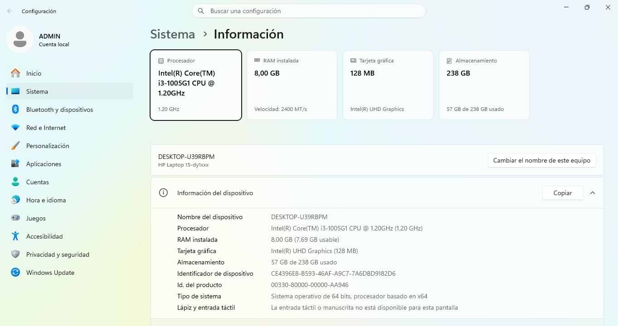Viewport: 618px width, 326px height.
Task: Click the Sistema breadcrumb link
Action: click(173, 34)
